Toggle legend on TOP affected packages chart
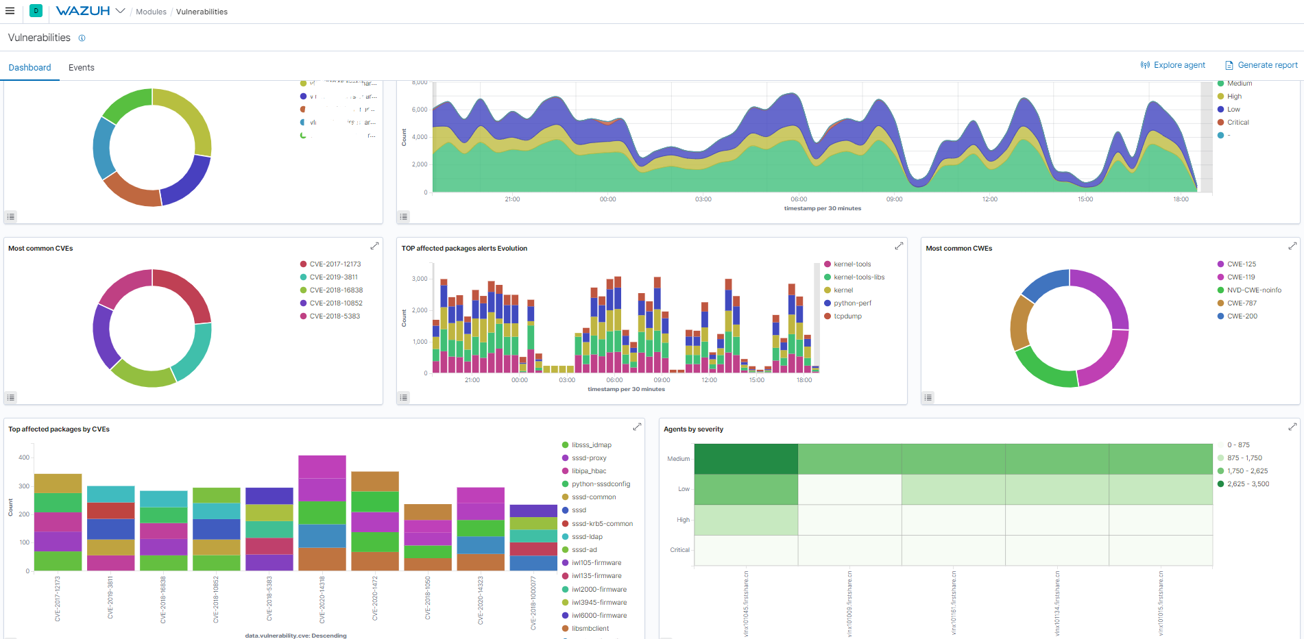Viewport: 1304px width, 639px height. click(404, 397)
